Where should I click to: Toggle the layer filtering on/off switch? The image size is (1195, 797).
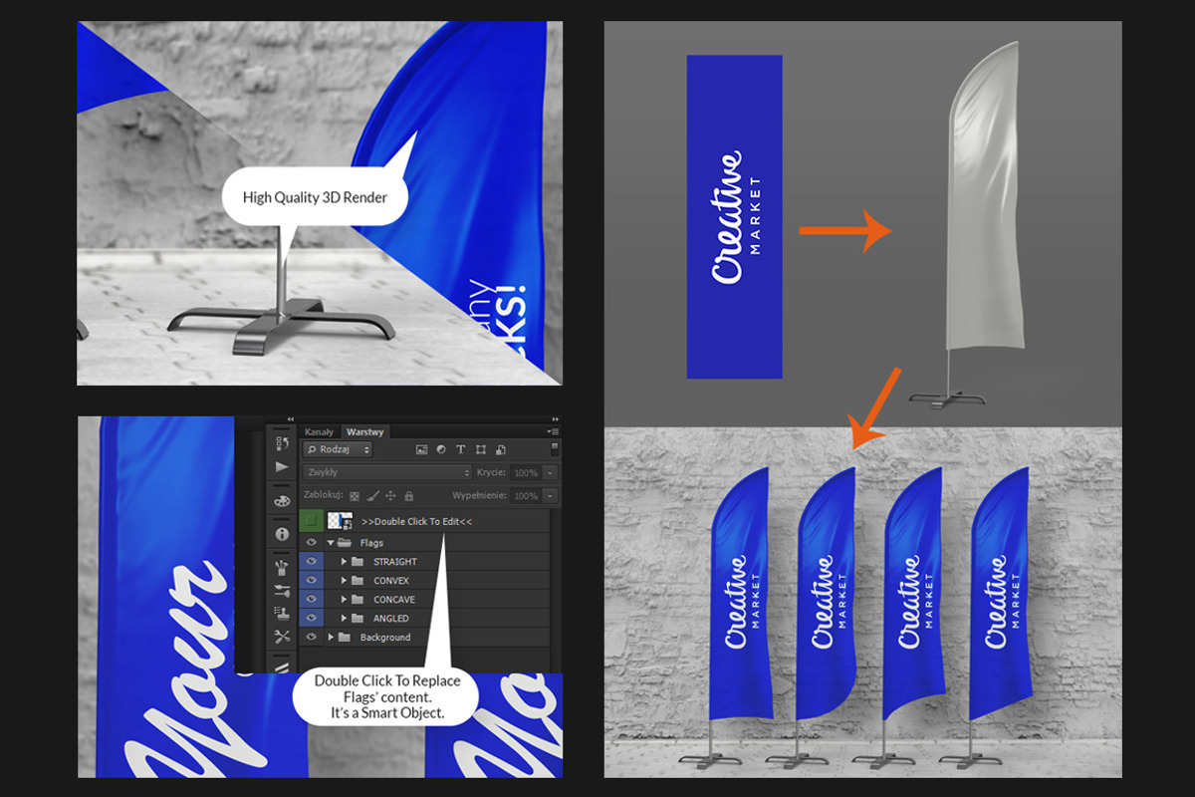[x=555, y=449]
